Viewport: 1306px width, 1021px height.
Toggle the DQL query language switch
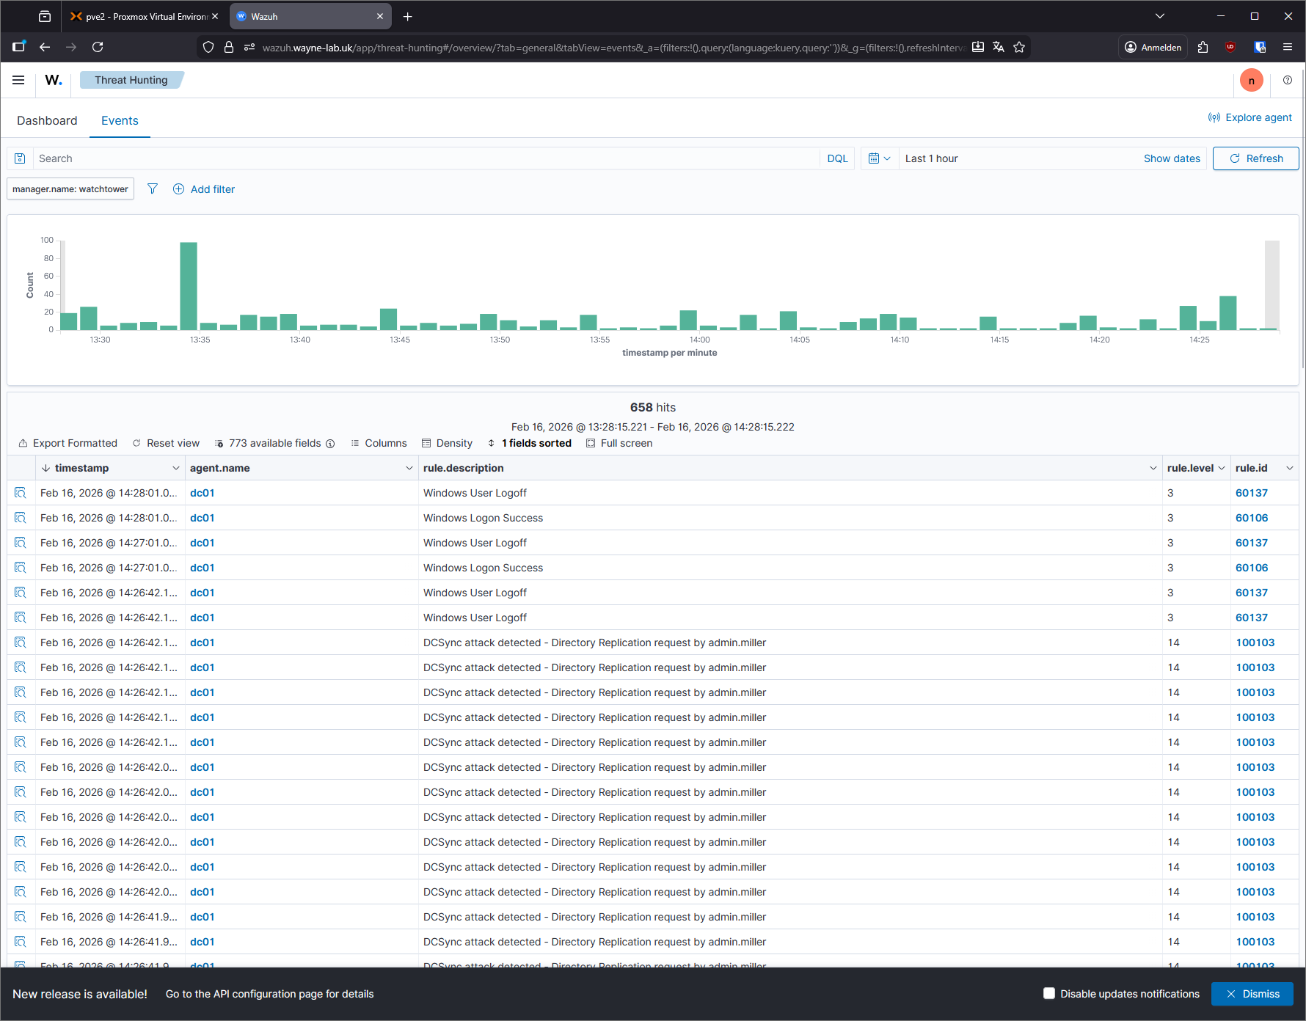click(837, 158)
